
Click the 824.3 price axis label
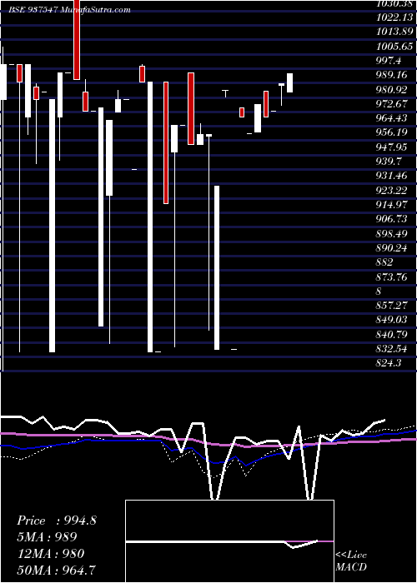coord(389,363)
